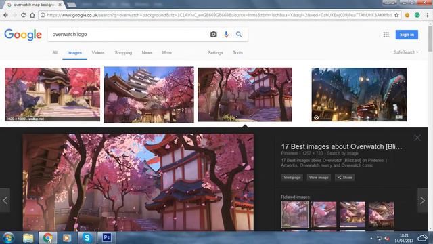The image size is (433, 244).
Task: Open File Explorer from the taskbar
Action: tap(28, 238)
